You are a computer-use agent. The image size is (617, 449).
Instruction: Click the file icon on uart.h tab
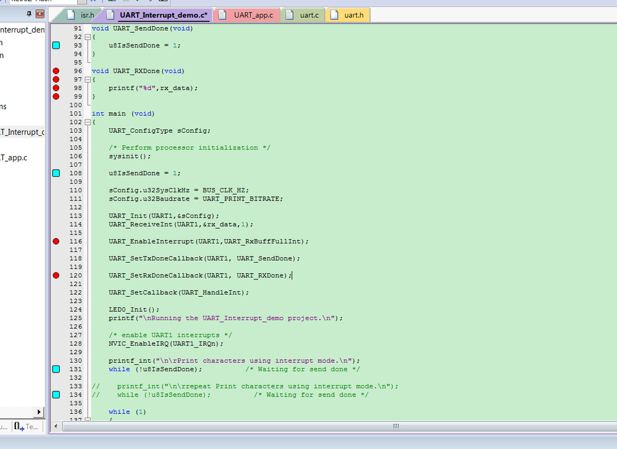coord(334,15)
